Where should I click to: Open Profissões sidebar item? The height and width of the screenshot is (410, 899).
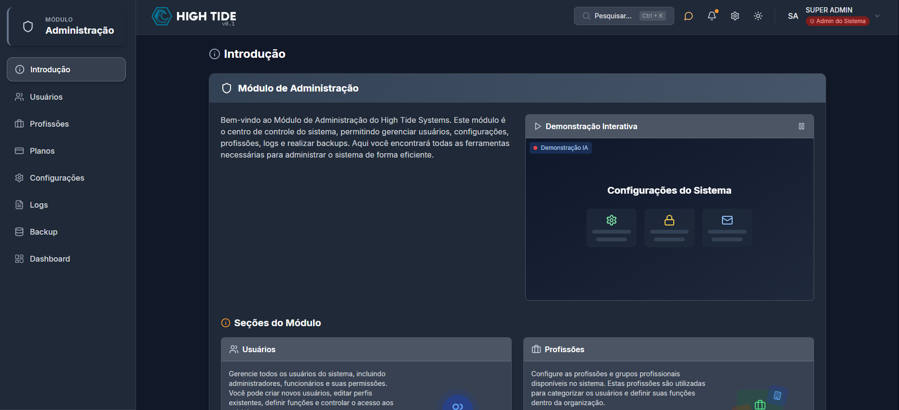[67, 124]
